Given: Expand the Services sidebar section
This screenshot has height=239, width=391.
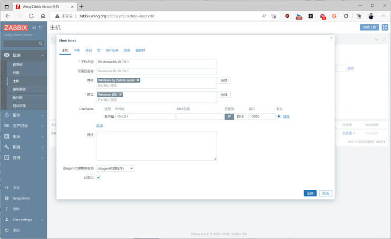Looking at the screenshot, I should click(43, 115).
